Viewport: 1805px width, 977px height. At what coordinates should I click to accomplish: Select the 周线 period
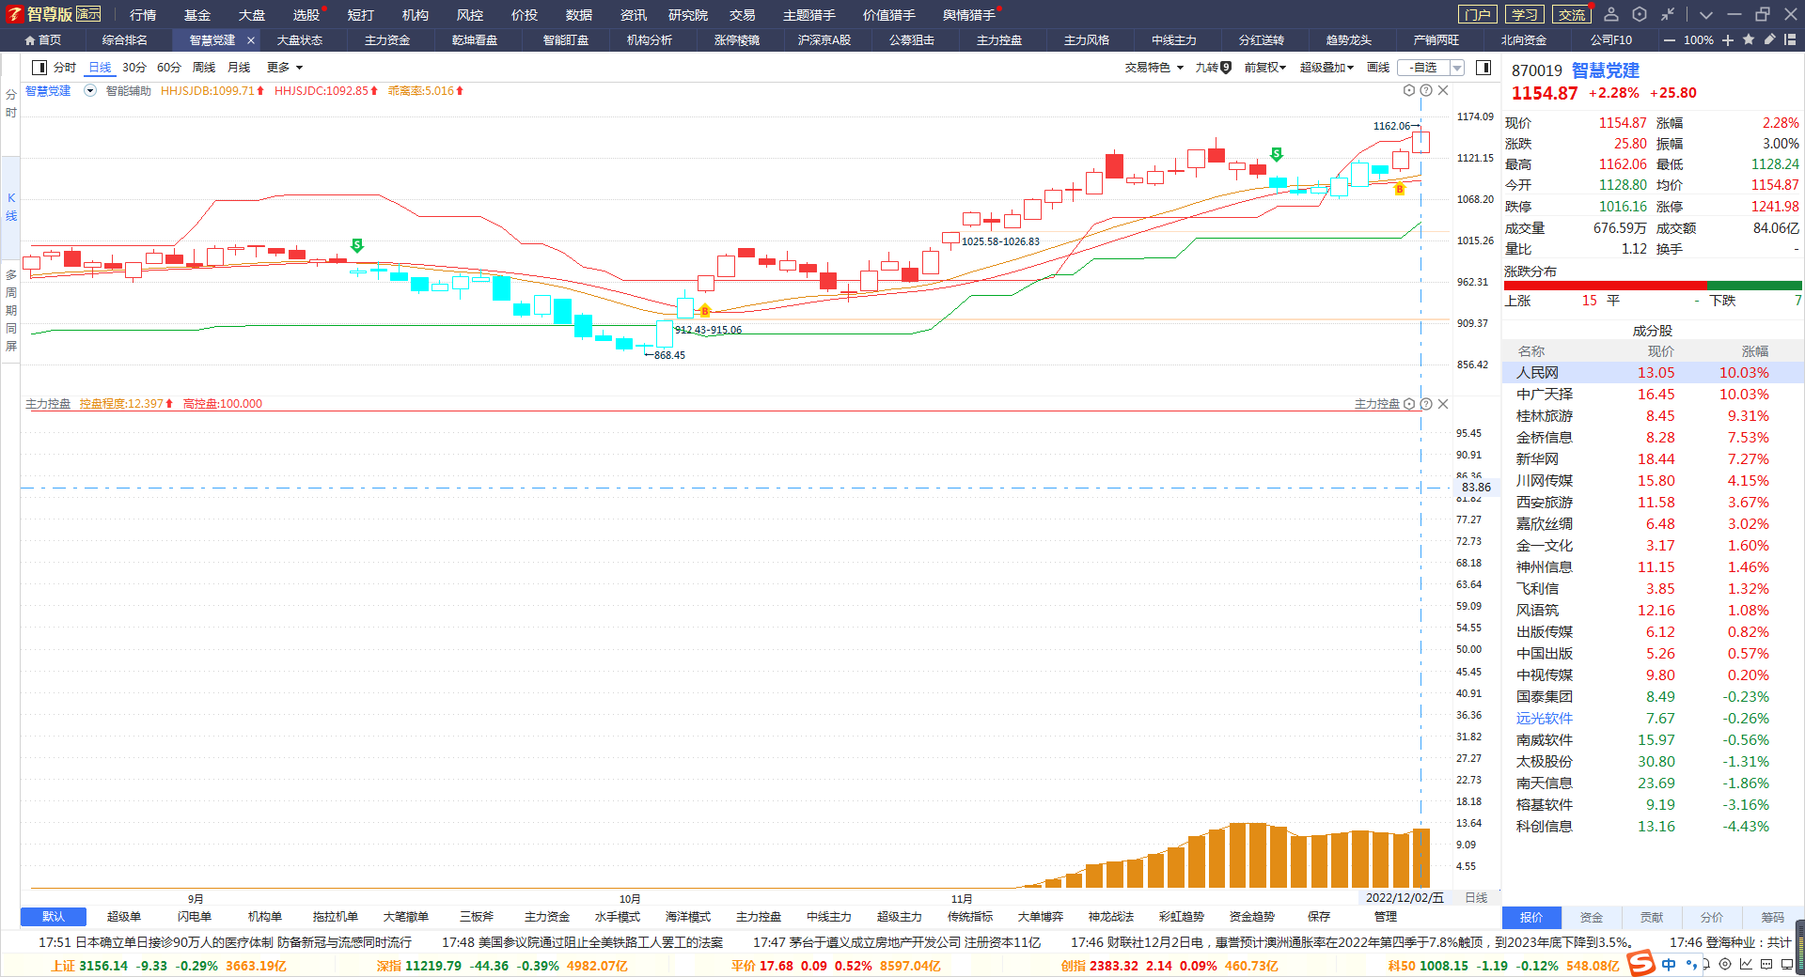click(204, 68)
